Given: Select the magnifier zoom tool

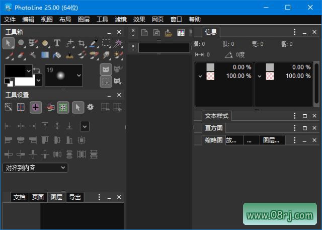Looking at the screenshot, I should pyautogui.click(x=21, y=43).
